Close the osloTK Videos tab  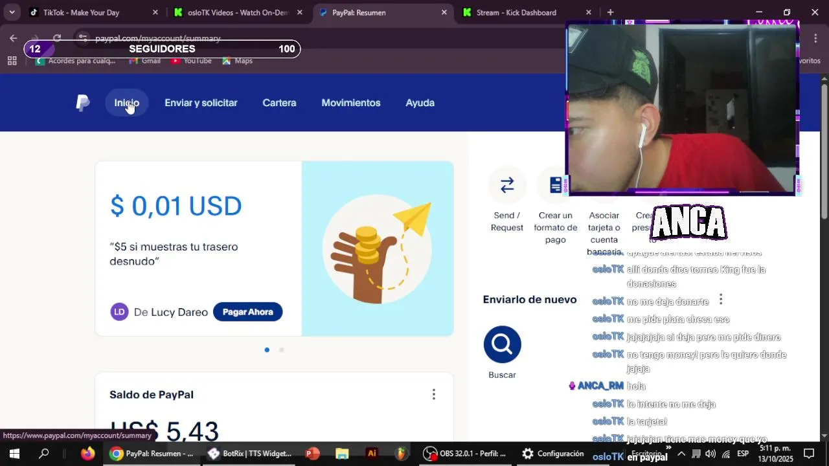click(299, 12)
